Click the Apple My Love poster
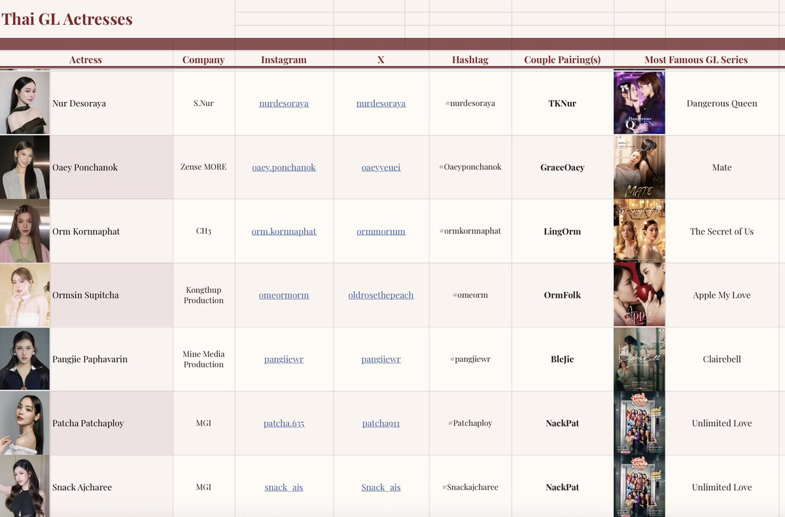785x517 pixels. coord(639,294)
